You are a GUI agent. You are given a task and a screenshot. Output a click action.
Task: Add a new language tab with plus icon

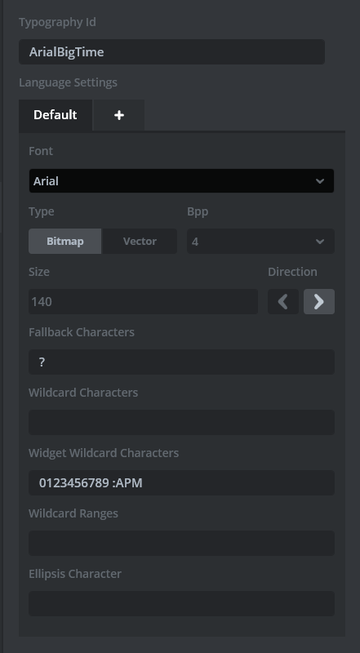tap(118, 115)
